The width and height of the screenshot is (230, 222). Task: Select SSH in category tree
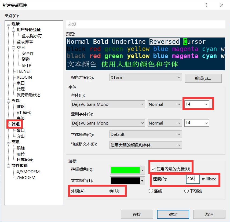point(21,48)
